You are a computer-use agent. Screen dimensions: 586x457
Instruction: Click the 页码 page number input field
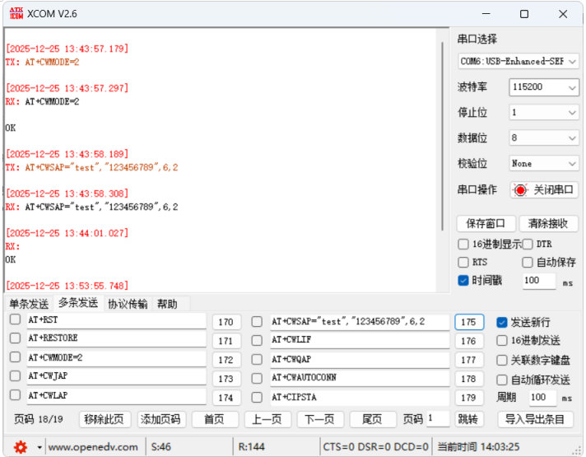click(438, 419)
